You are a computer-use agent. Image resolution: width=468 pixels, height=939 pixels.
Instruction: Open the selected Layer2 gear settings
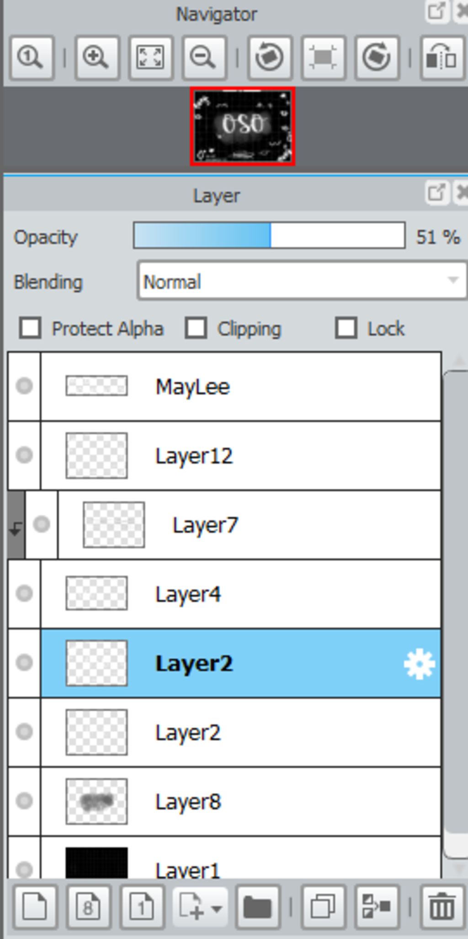419,664
